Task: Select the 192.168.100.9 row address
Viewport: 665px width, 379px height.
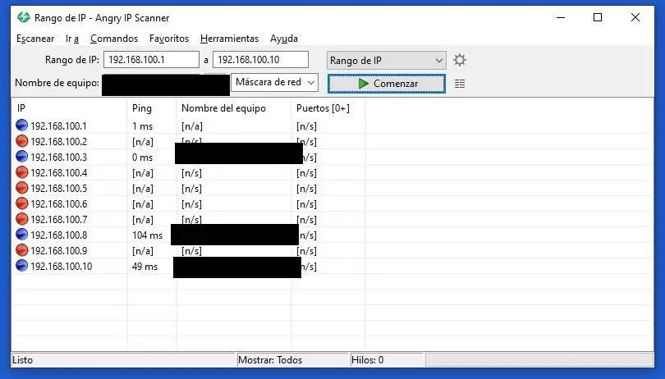Action: pos(58,250)
